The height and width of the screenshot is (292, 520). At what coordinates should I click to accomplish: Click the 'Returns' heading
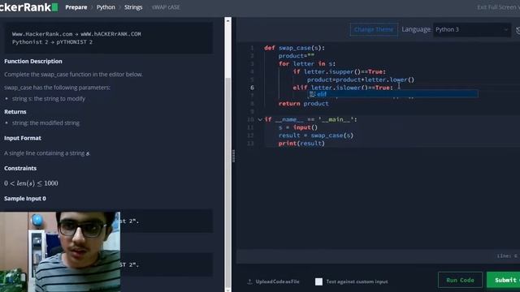coord(15,112)
